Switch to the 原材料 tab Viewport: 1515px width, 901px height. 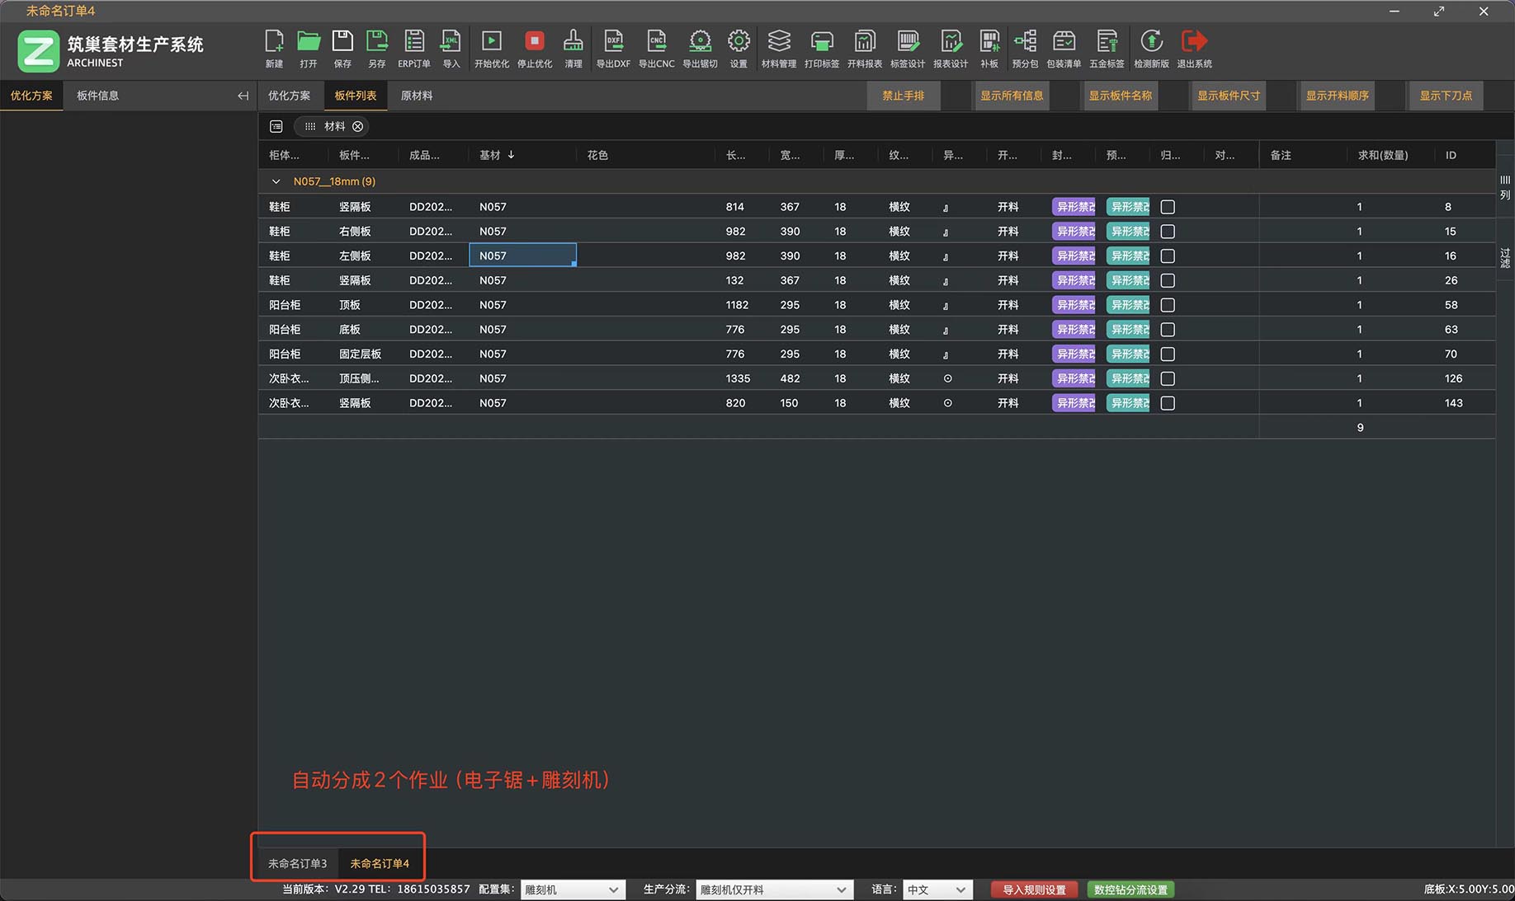click(417, 96)
